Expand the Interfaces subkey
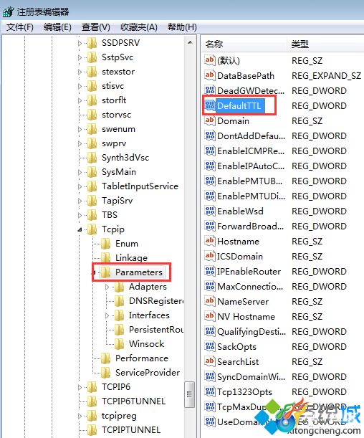364x438 pixels. click(x=107, y=315)
